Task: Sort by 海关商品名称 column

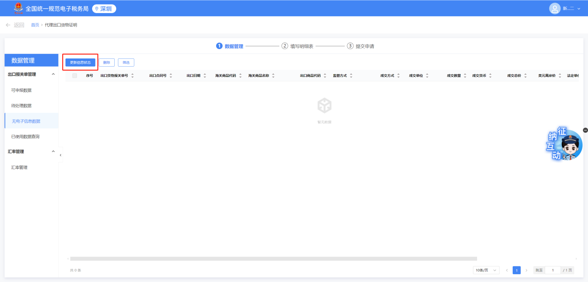Action: click(x=273, y=76)
